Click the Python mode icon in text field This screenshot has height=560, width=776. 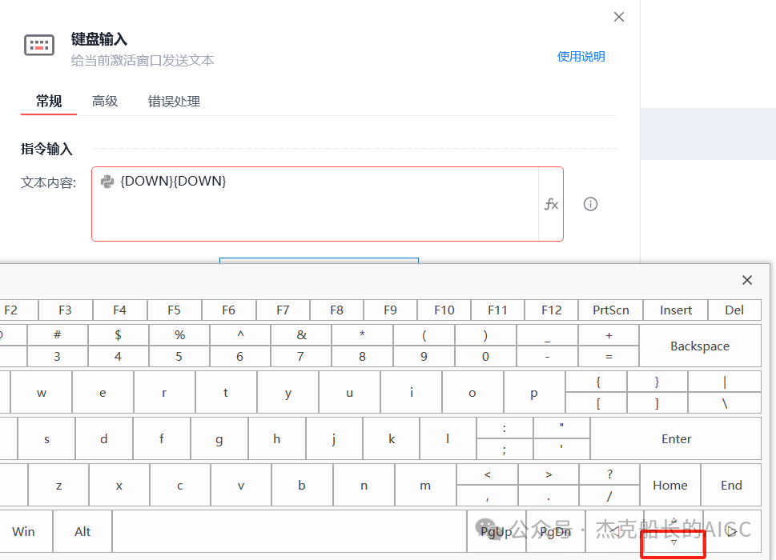(x=107, y=182)
